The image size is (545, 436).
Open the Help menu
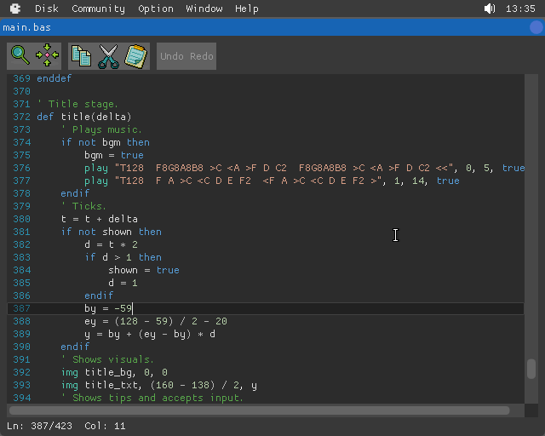(247, 9)
